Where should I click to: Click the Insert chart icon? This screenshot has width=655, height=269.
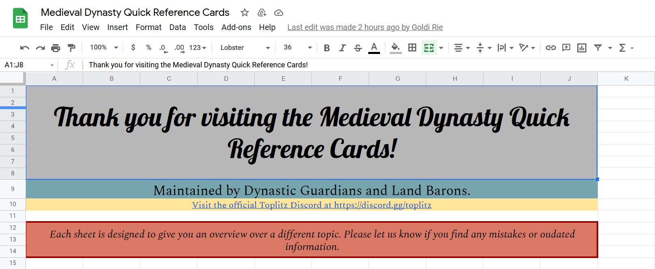click(582, 48)
